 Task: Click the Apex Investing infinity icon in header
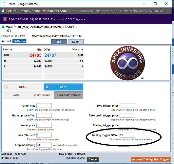[x=5, y=19]
